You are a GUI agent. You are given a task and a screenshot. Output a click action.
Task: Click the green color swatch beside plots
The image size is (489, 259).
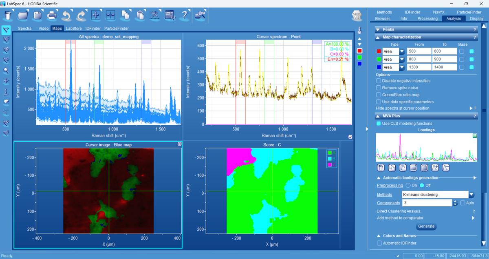[x=359, y=57]
